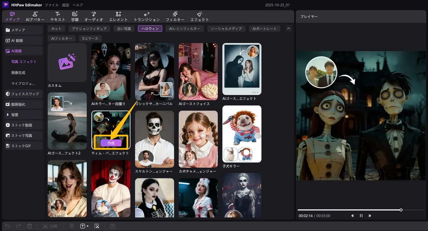
Task: Open the 字幕 subtitles panel
Action: (75, 17)
